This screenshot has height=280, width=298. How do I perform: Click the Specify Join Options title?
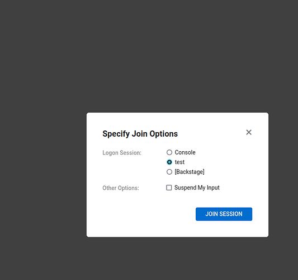[140, 134]
